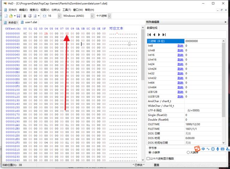Click 跳转 link in UInt64 row
Viewport: 230px width, 169px height.
[180, 87]
